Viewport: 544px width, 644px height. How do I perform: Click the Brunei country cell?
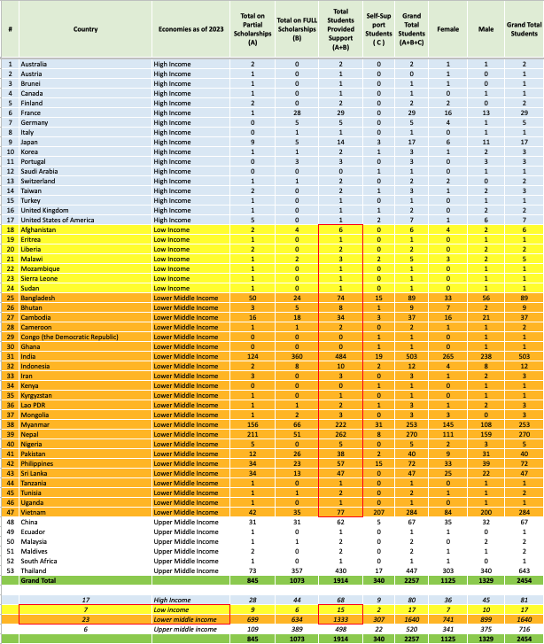[85, 83]
